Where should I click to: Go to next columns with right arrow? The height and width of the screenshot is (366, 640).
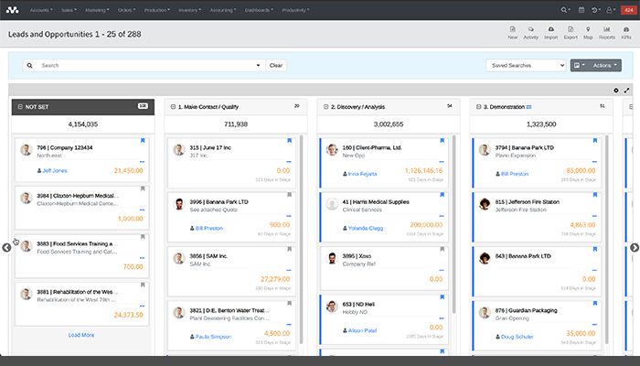pyautogui.click(x=635, y=248)
